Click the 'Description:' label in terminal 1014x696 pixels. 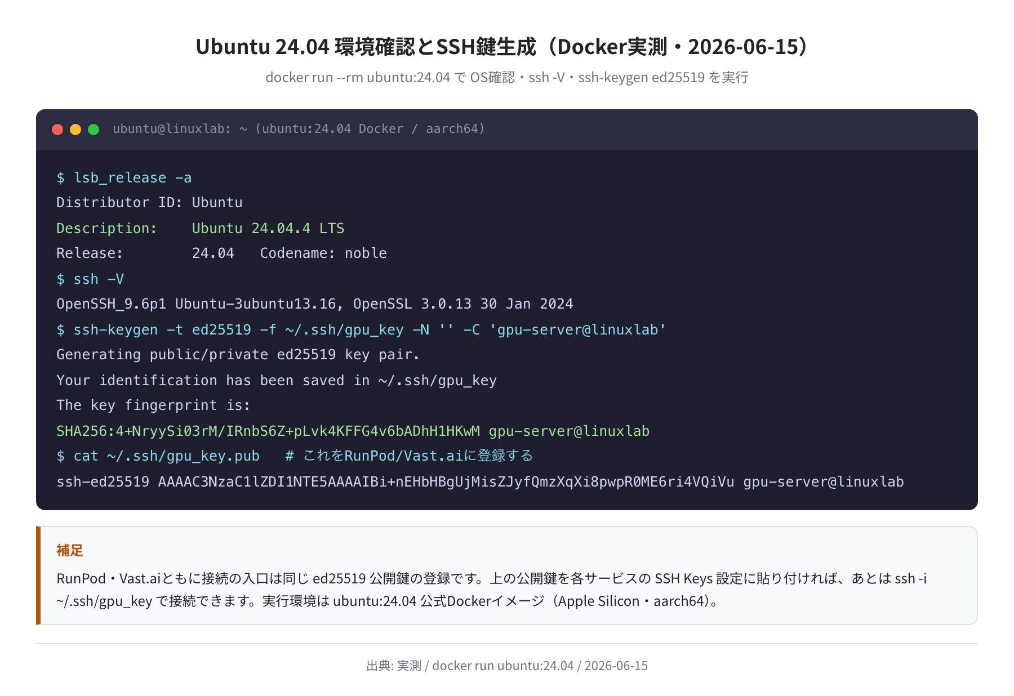click(106, 228)
